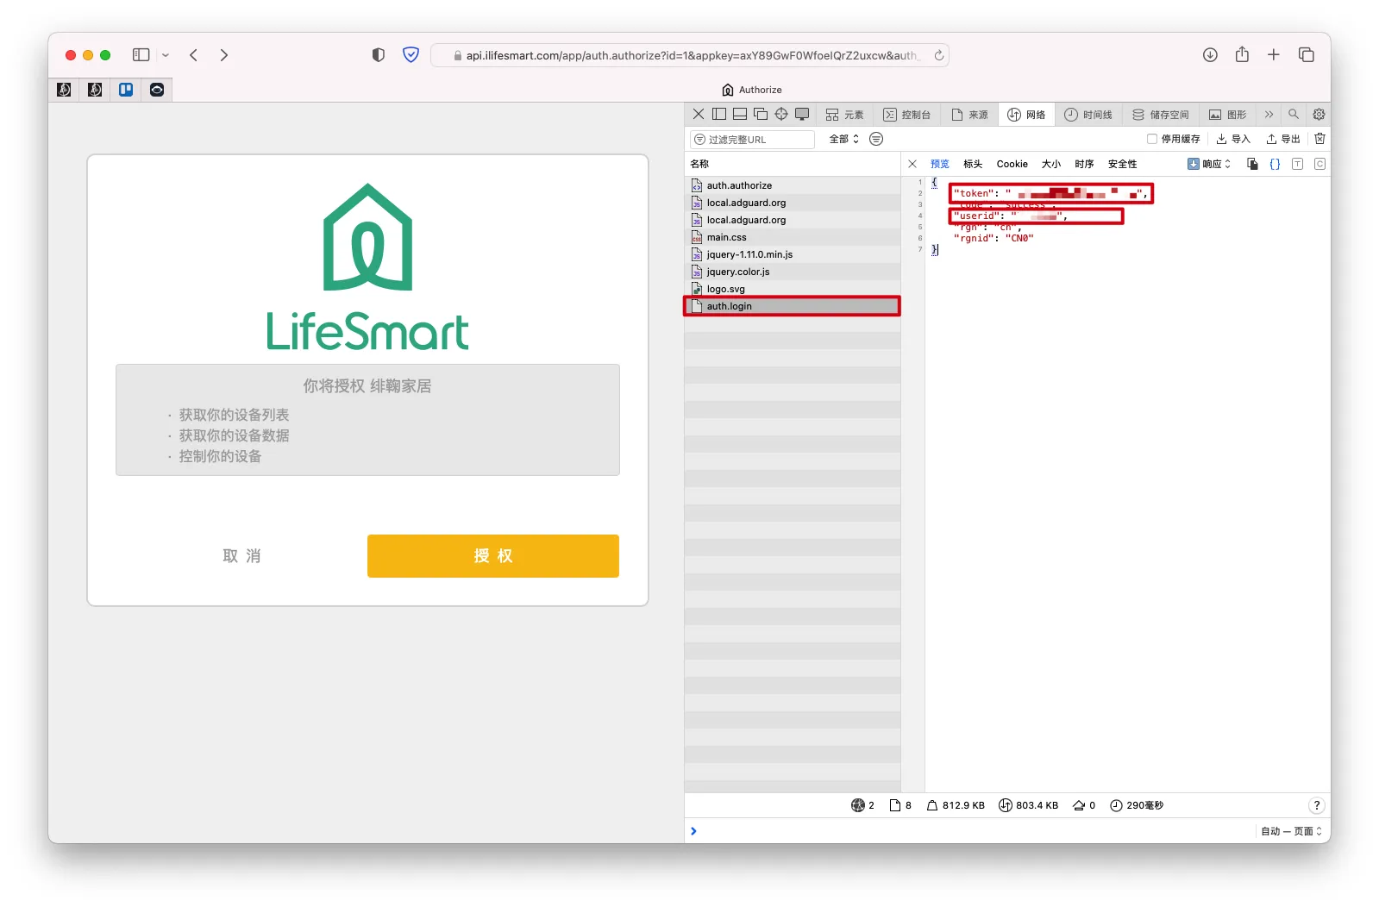This screenshot has height=907, width=1379.
Task: Click the inspector search magnifier icon
Action: 1293,114
